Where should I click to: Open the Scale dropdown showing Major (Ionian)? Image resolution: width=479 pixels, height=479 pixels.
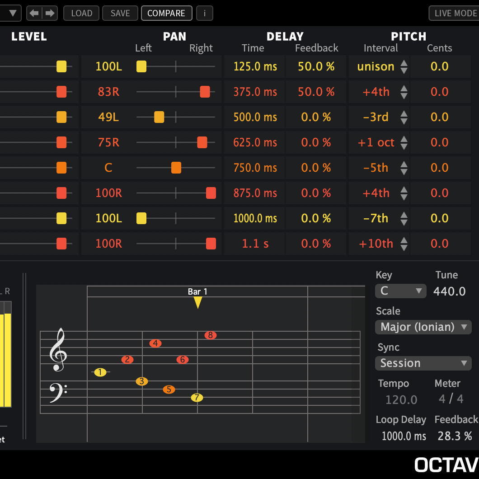coord(423,327)
